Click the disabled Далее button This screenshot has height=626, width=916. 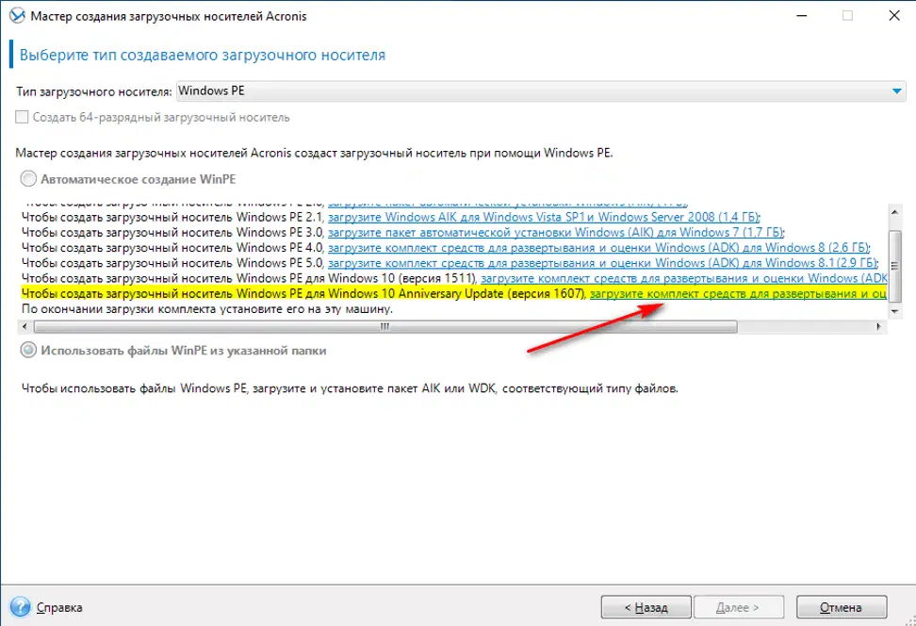point(738,607)
